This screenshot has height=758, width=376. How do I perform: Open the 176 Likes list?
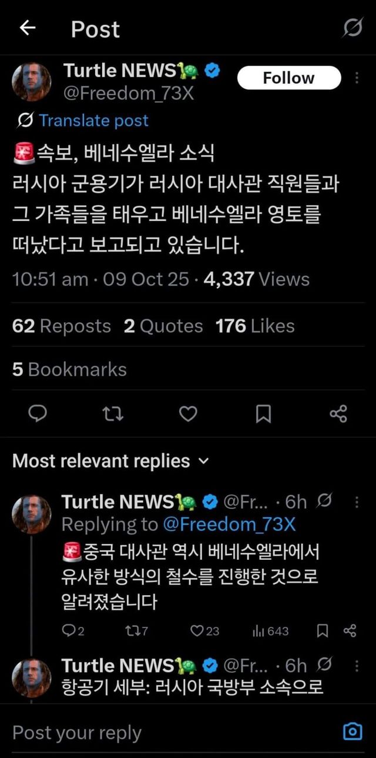(x=255, y=326)
